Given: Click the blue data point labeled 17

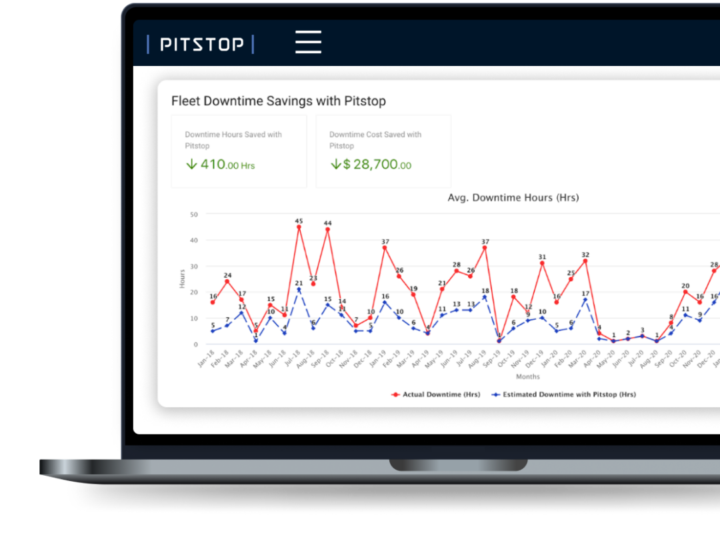Looking at the screenshot, I should (x=585, y=300).
